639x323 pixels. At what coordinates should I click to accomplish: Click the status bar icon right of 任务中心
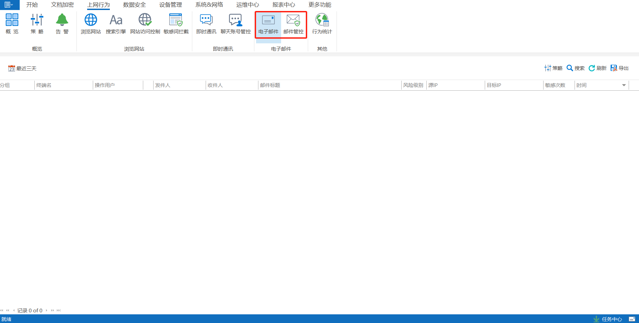tap(632, 319)
